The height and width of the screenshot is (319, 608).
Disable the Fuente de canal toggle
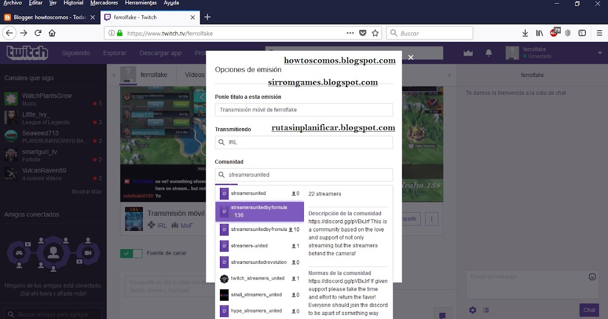131,254
